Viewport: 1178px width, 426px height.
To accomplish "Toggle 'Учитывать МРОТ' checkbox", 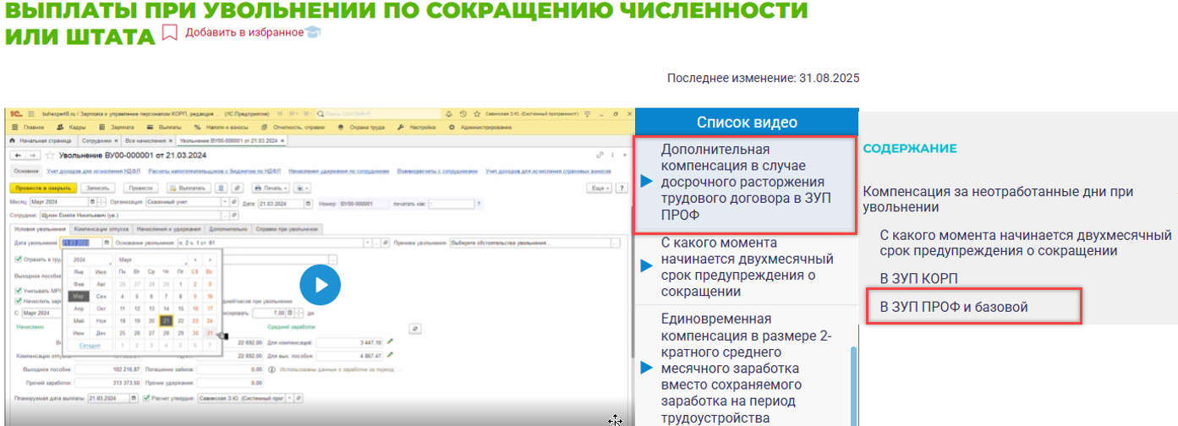I will 18,290.
